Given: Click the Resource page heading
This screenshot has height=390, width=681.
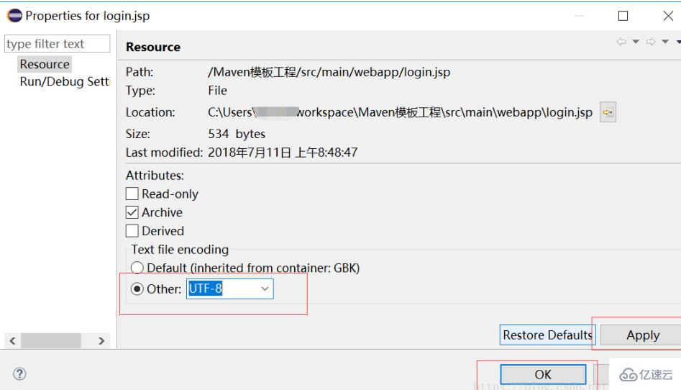Looking at the screenshot, I should (153, 47).
